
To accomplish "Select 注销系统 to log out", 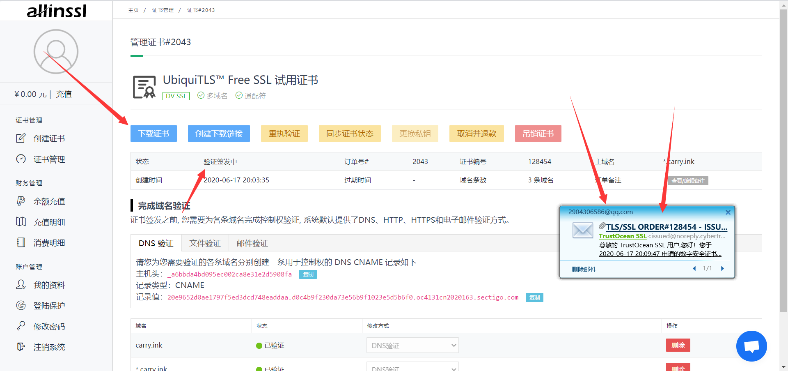I will pos(49,347).
